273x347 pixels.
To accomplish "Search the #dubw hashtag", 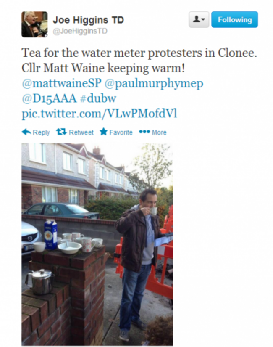I will tap(98, 98).
